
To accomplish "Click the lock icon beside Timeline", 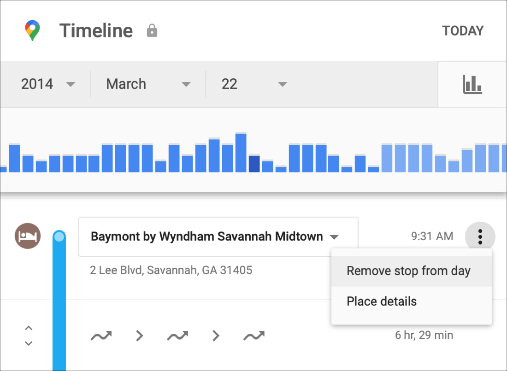I will point(152,31).
